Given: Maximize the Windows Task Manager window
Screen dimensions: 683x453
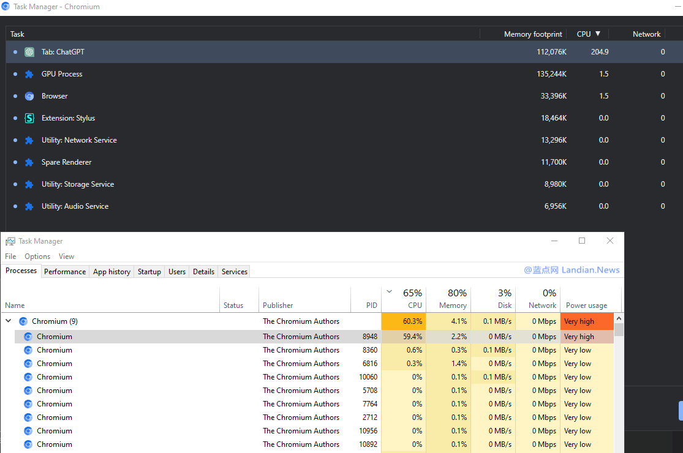Looking at the screenshot, I should 582,241.
